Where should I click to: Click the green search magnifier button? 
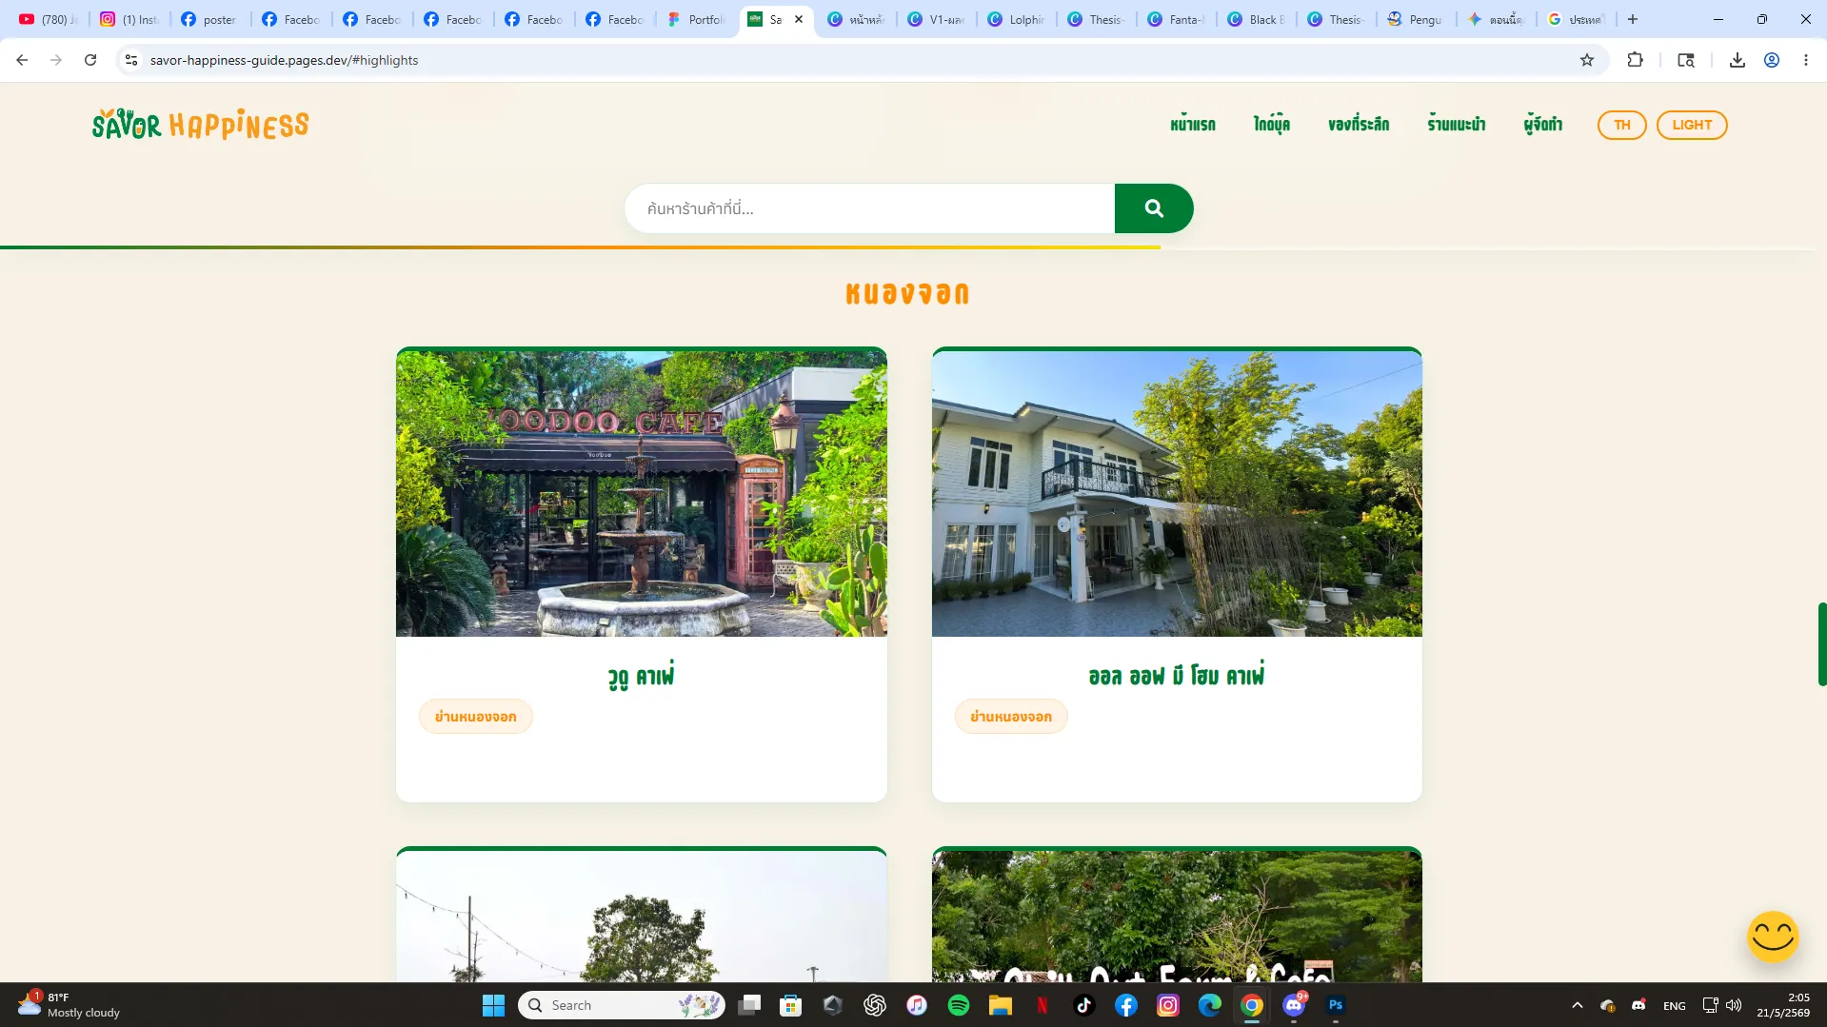point(1154,208)
